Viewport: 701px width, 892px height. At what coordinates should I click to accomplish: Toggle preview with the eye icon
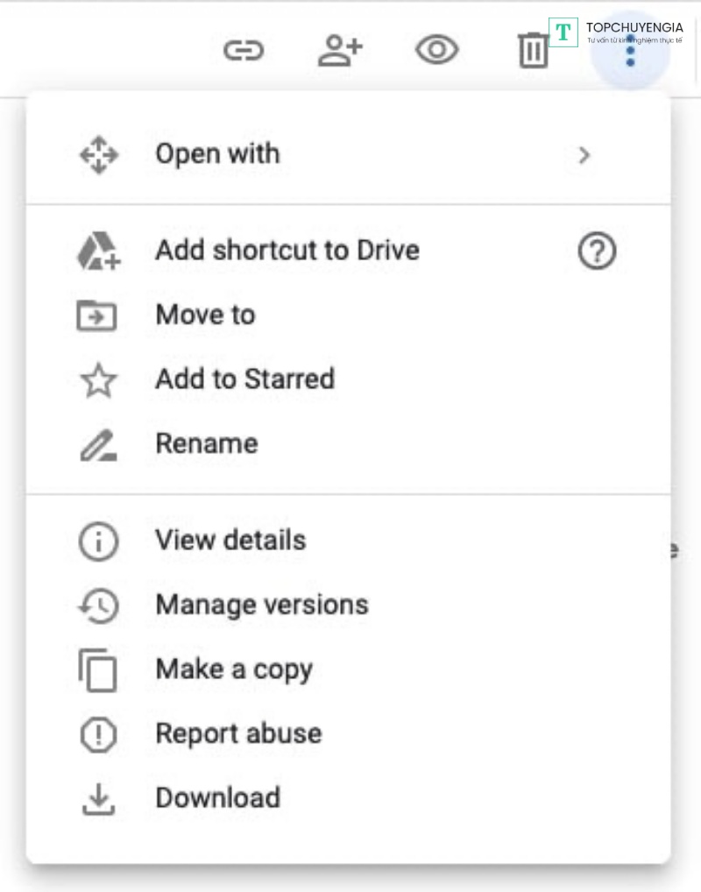(x=436, y=51)
